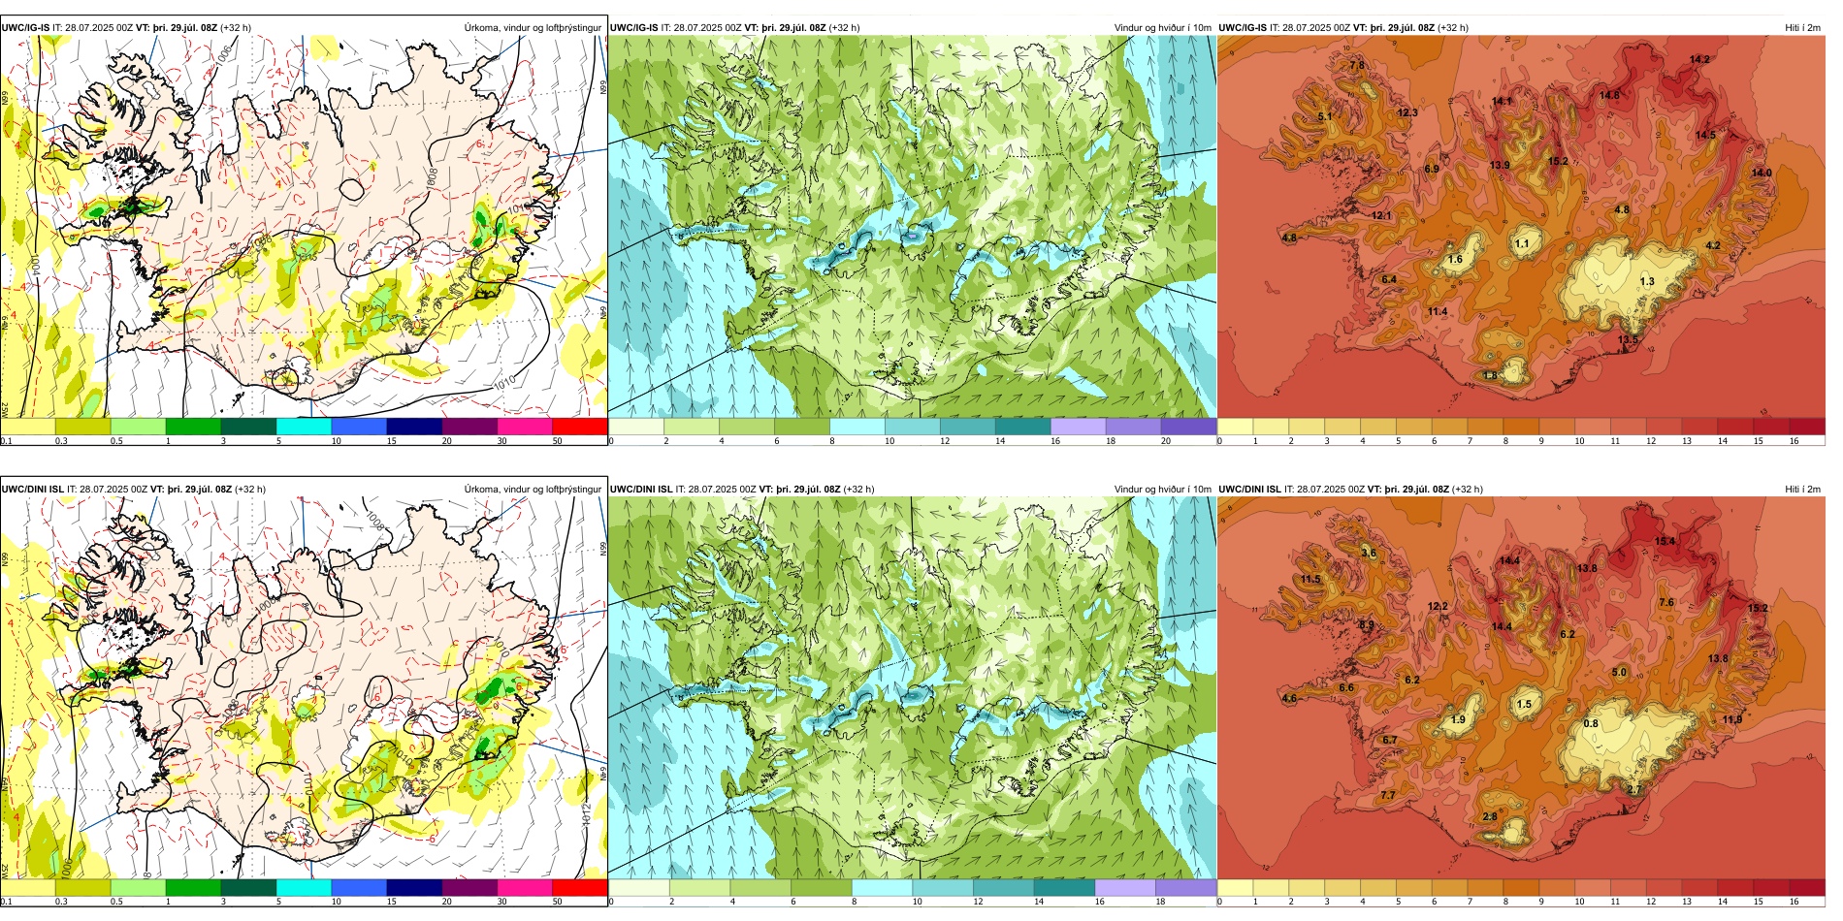
Task: Click 5.0 temperature label on DINI ISL map
Action: (1619, 672)
